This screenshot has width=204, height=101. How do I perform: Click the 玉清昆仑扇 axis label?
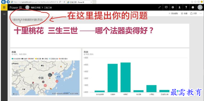165,94
